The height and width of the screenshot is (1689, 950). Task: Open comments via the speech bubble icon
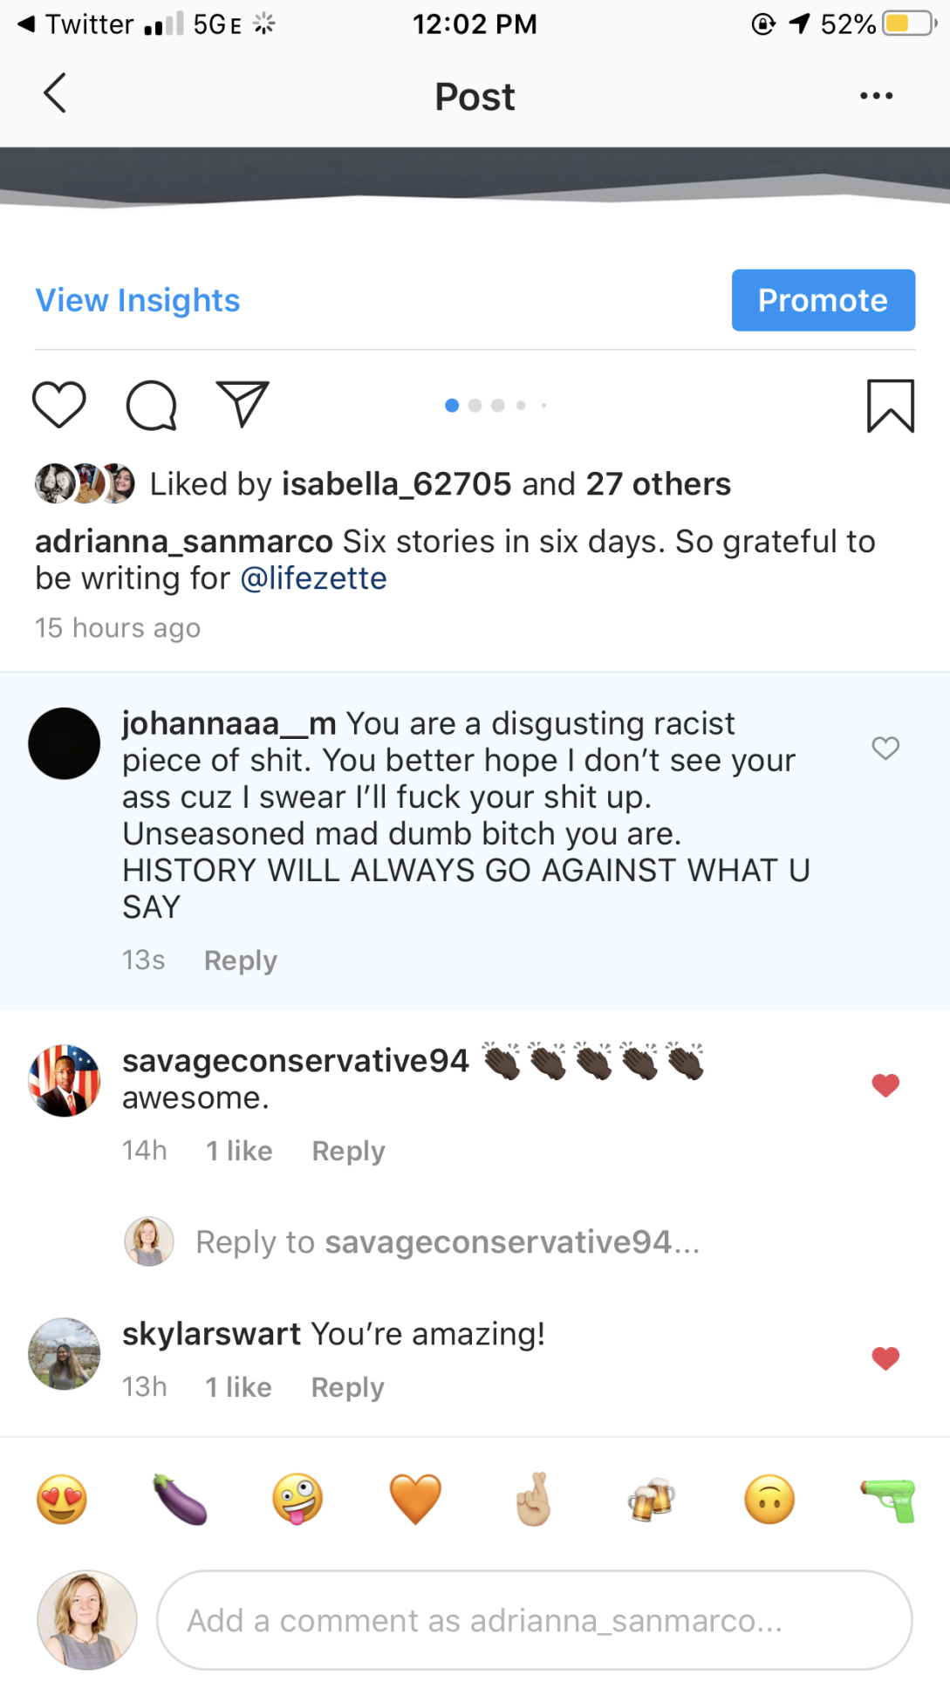pos(152,406)
